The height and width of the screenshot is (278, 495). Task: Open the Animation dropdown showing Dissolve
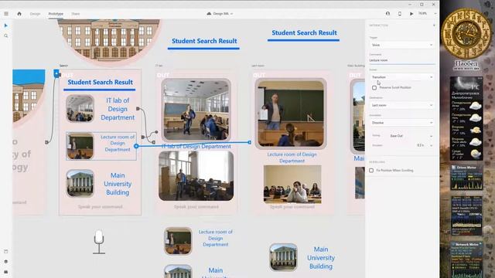402,123
